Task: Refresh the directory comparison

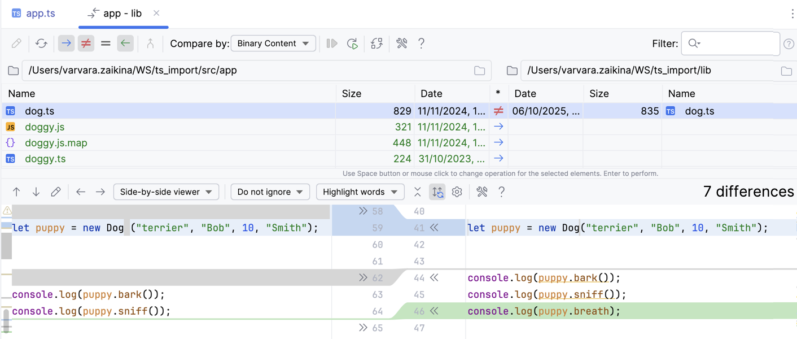Action: pyautogui.click(x=41, y=44)
